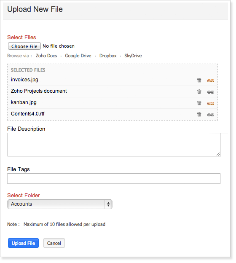Delete invoices.jpg using its trash icon
This screenshot has height=263, width=236.
(199, 80)
